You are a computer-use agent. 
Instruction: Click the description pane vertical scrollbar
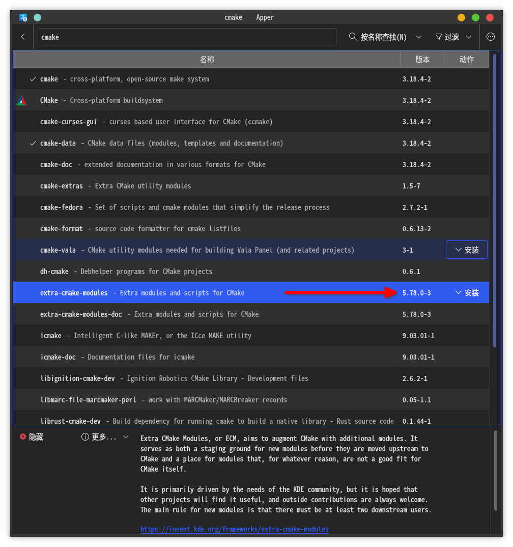tap(495, 471)
